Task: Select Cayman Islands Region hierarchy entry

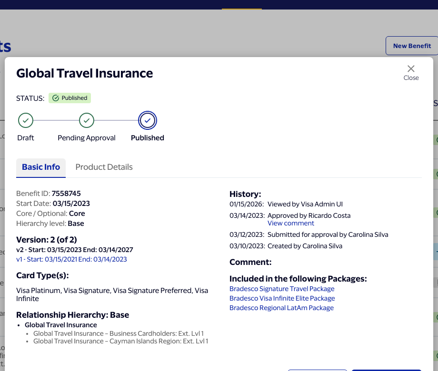Action: [120, 341]
